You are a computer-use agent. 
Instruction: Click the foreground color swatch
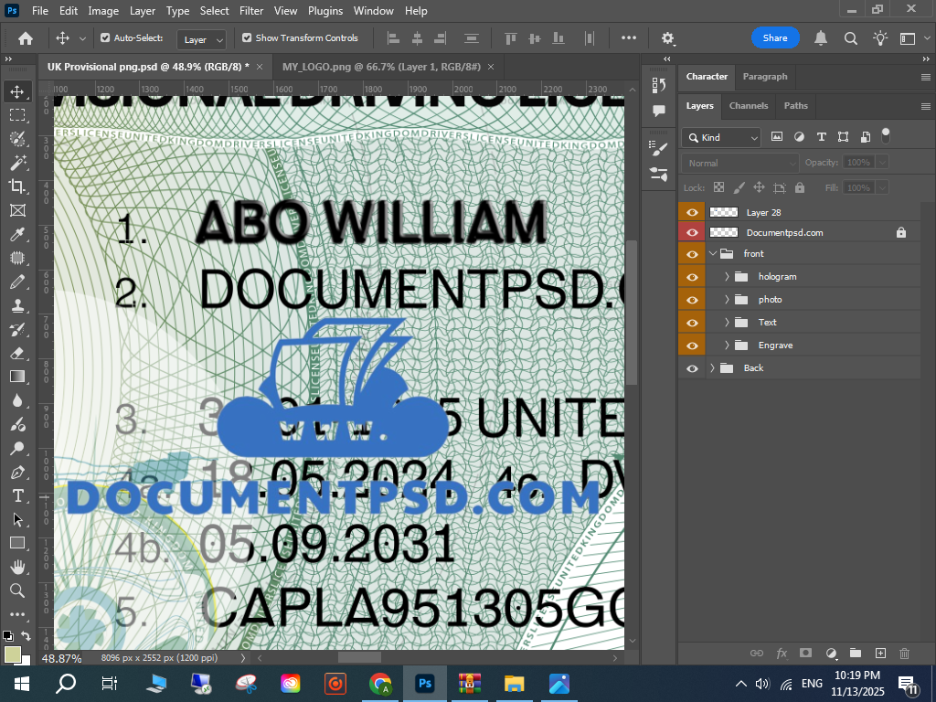click(x=13, y=654)
